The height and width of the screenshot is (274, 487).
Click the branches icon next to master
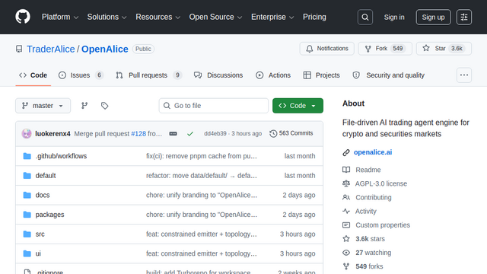[84, 106]
